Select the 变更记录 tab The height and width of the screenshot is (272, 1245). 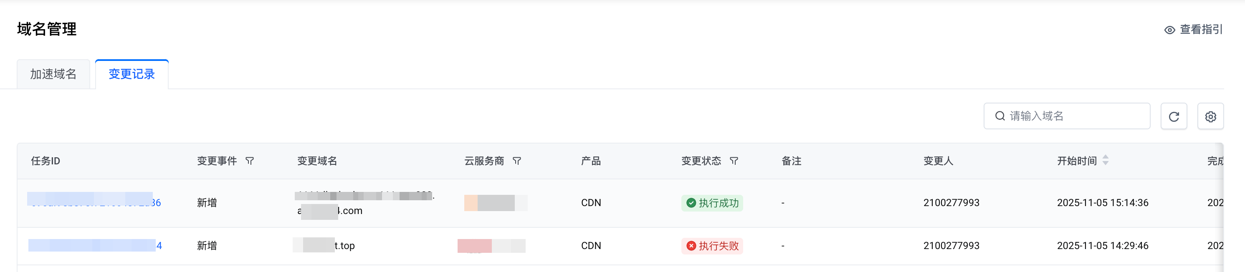[132, 74]
